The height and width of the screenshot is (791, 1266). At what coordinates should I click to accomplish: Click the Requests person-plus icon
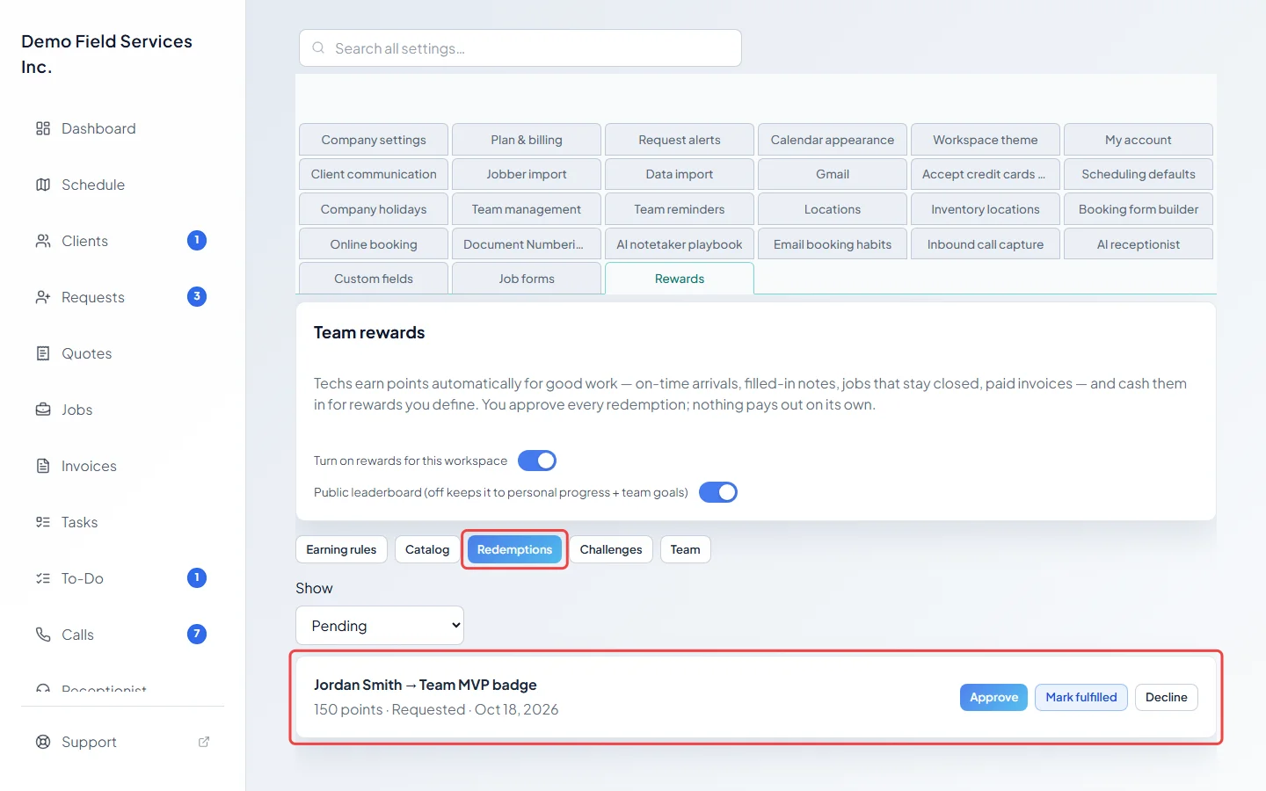click(x=43, y=297)
